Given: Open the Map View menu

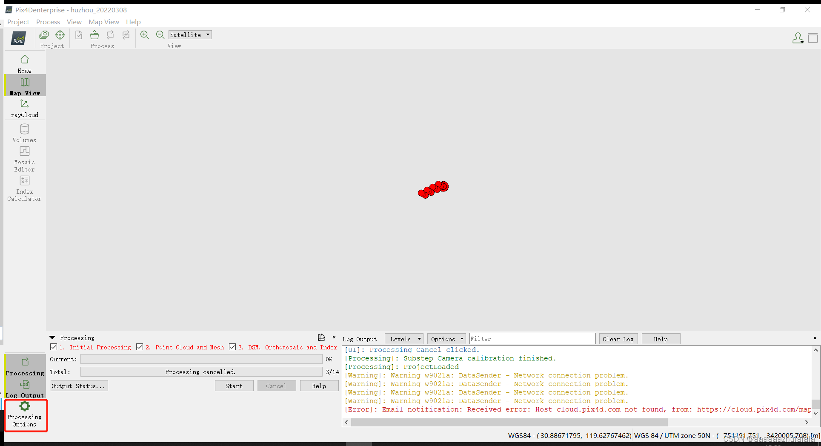Looking at the screenshot, I should point(104,22).
